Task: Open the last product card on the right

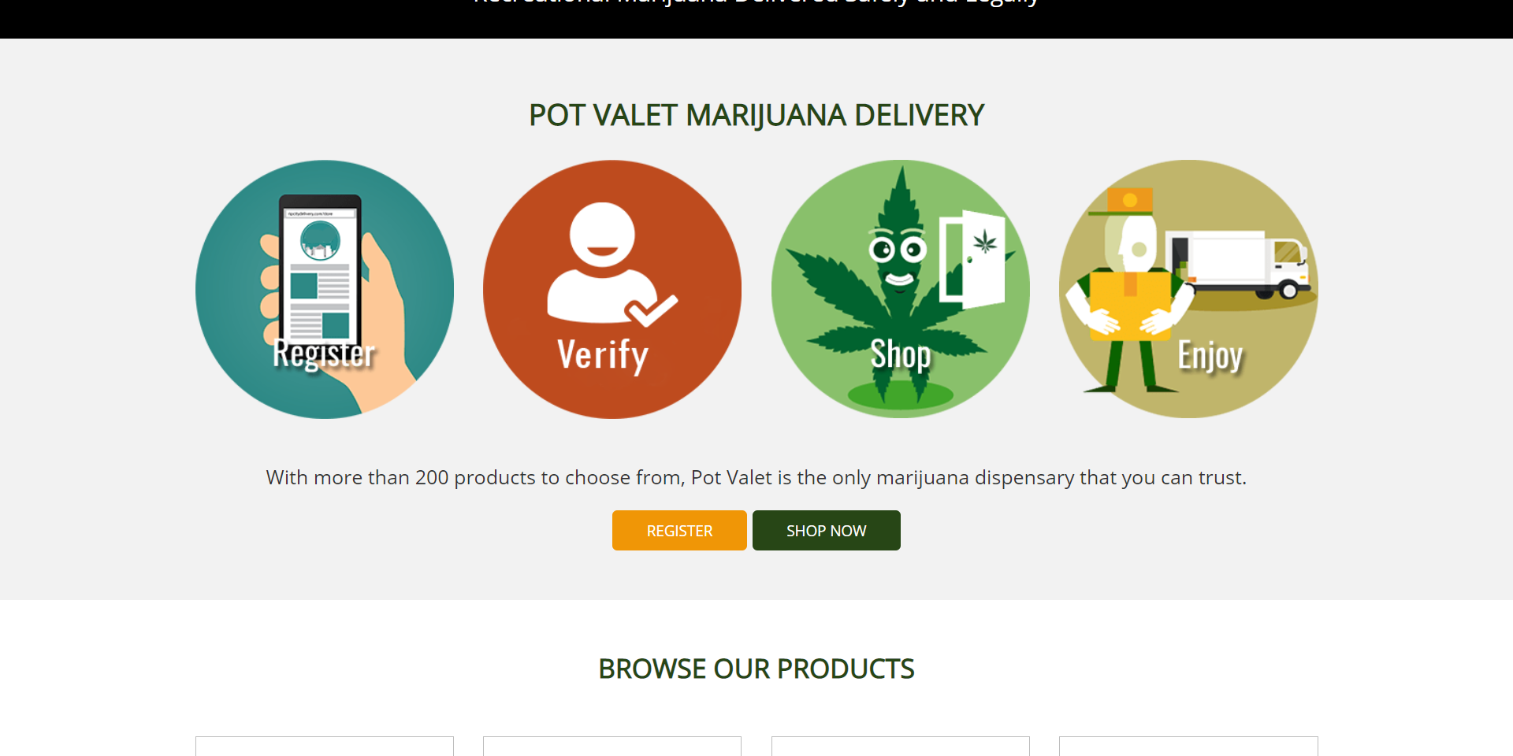Action: coord(1188,747)
